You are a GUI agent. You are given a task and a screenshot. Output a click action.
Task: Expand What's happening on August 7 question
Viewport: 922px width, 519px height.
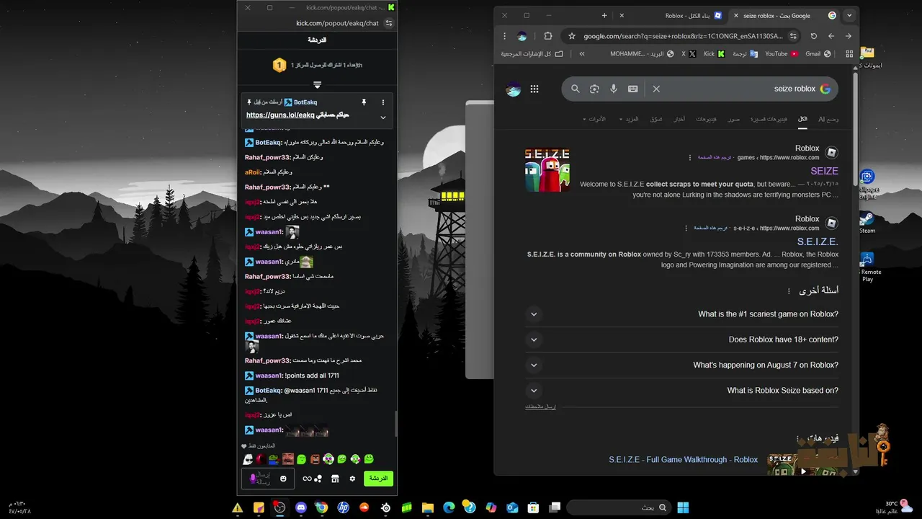681,365
